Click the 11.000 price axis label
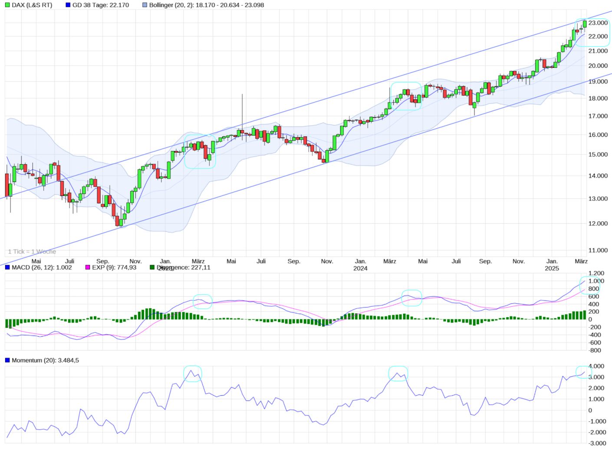The width and height of the screenshot is (612, 454). [x=598, y=250]
